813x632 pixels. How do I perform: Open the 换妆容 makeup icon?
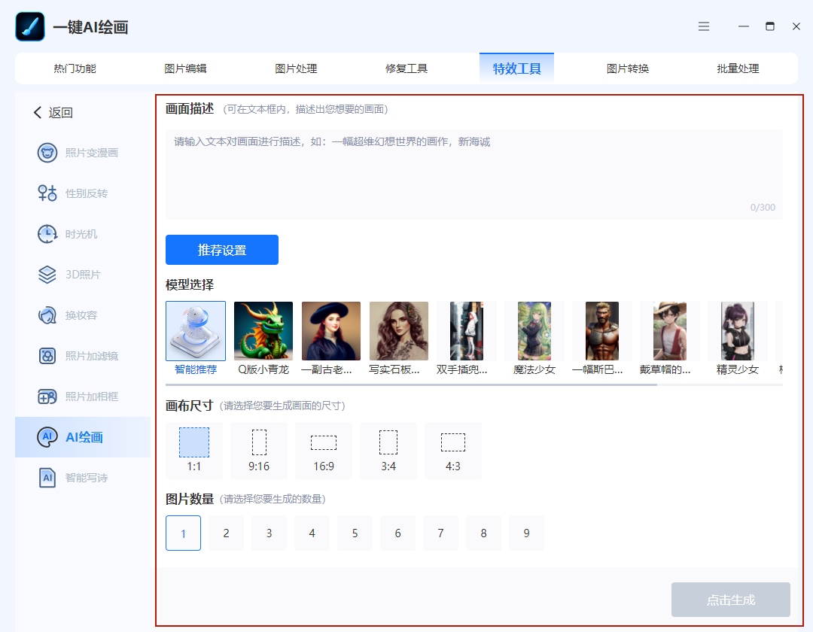tap(47, 315)
